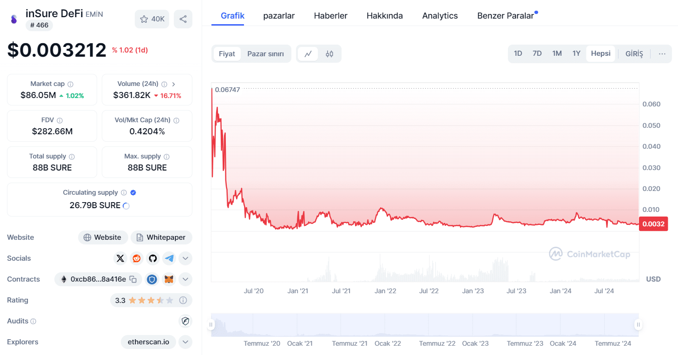Click the blue shield security icon
678x355 pixels.
(152, 279)
